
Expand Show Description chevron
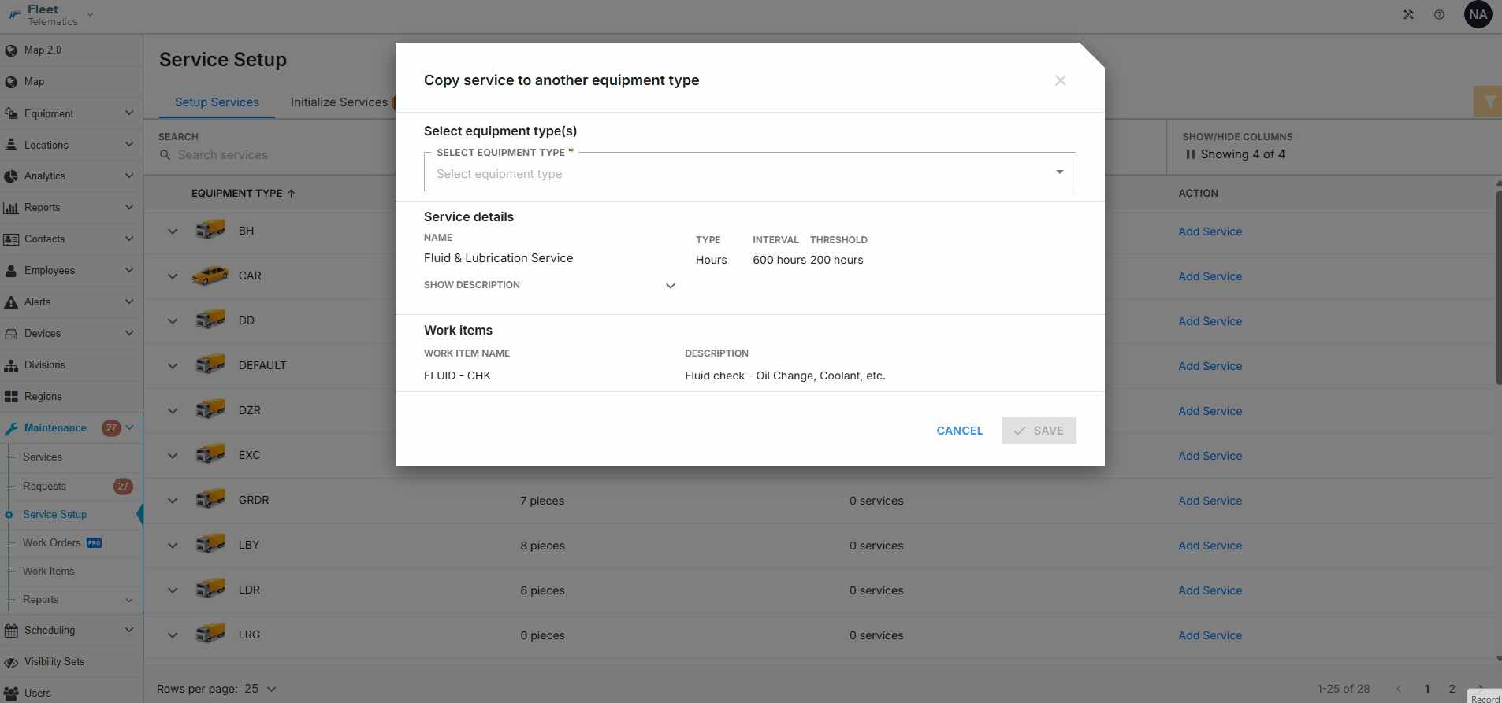(x=671, y=286)
